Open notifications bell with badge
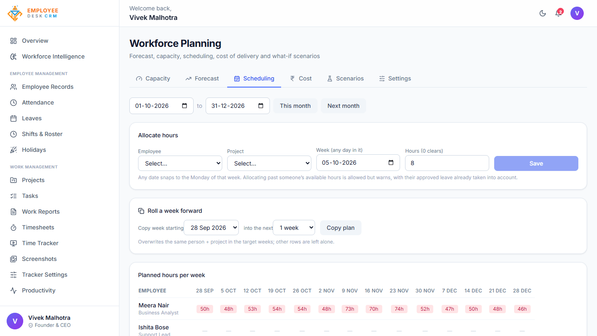Screen dimensions: 597x336 pyautogui.click(x=558, y=13)
